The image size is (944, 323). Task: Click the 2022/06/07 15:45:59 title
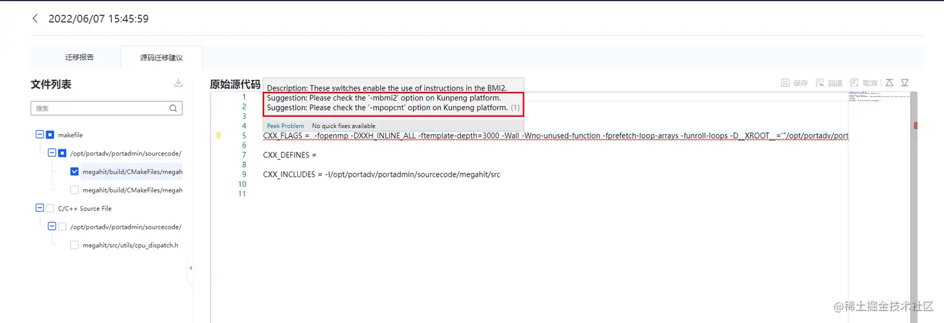99,19
